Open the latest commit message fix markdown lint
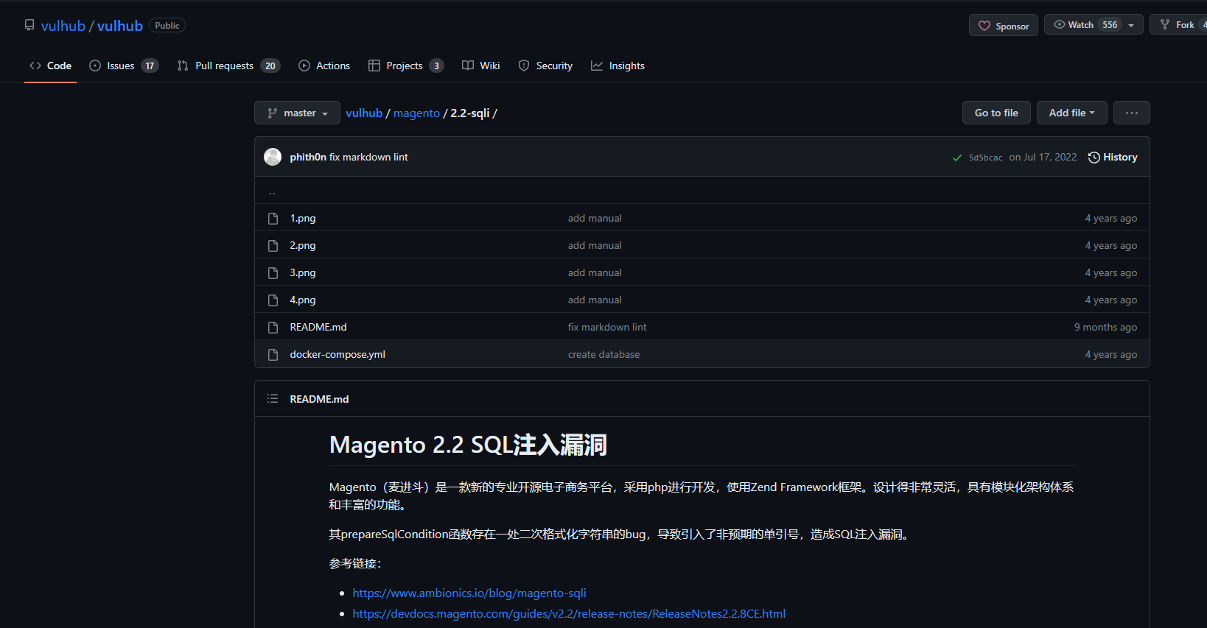The width and height of the screenshot is (1207, 628). click(368, 157)
